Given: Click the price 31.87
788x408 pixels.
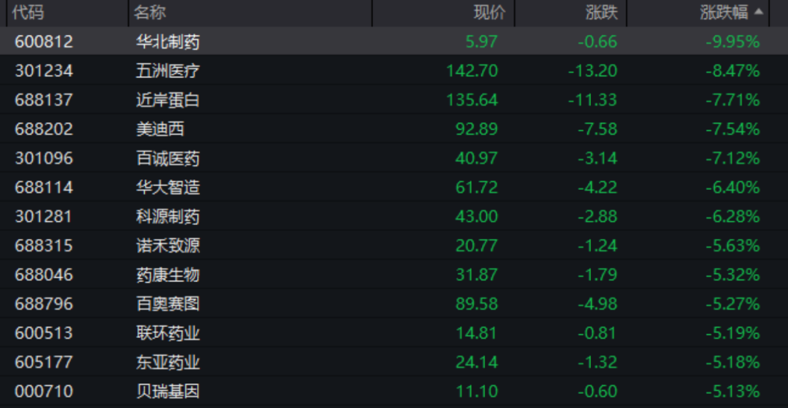Looking at the screenshot, I should click(x=476, y=274).
